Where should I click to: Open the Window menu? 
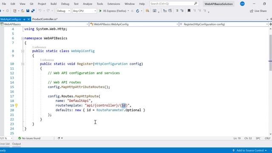[x=130, y=4]
